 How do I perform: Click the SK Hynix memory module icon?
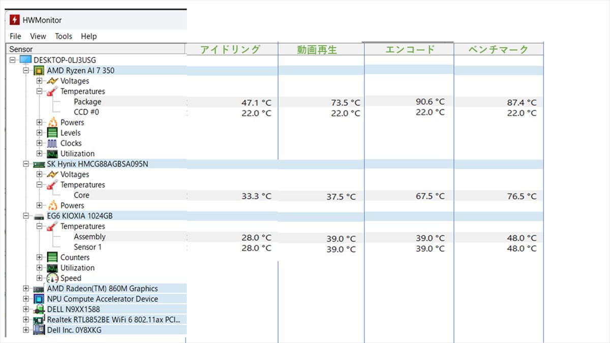tap(39, 164)
